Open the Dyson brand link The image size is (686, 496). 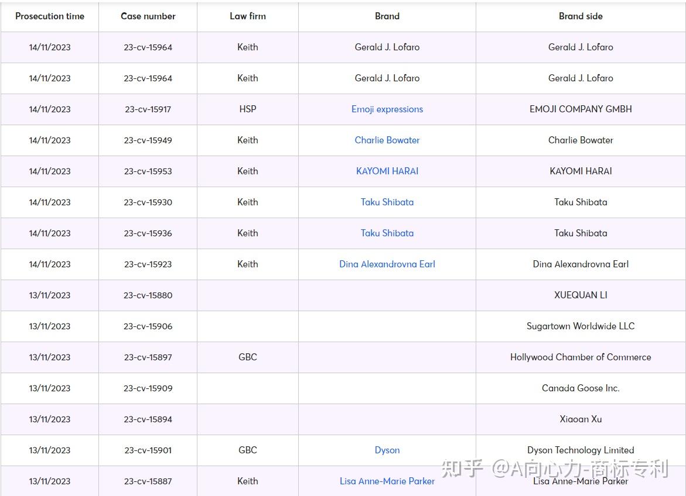pyautogui.click(x=387, y=450)
